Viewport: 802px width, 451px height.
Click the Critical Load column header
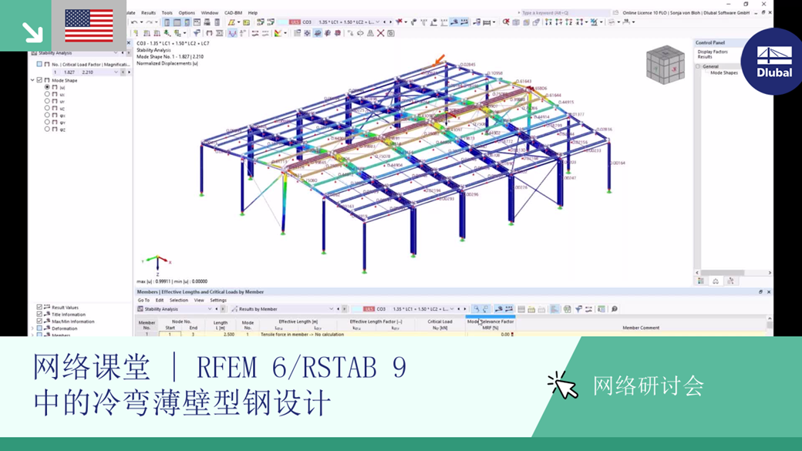pos(440,325)
